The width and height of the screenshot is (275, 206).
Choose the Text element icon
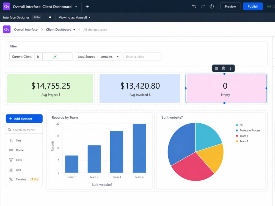click(11, 140)
